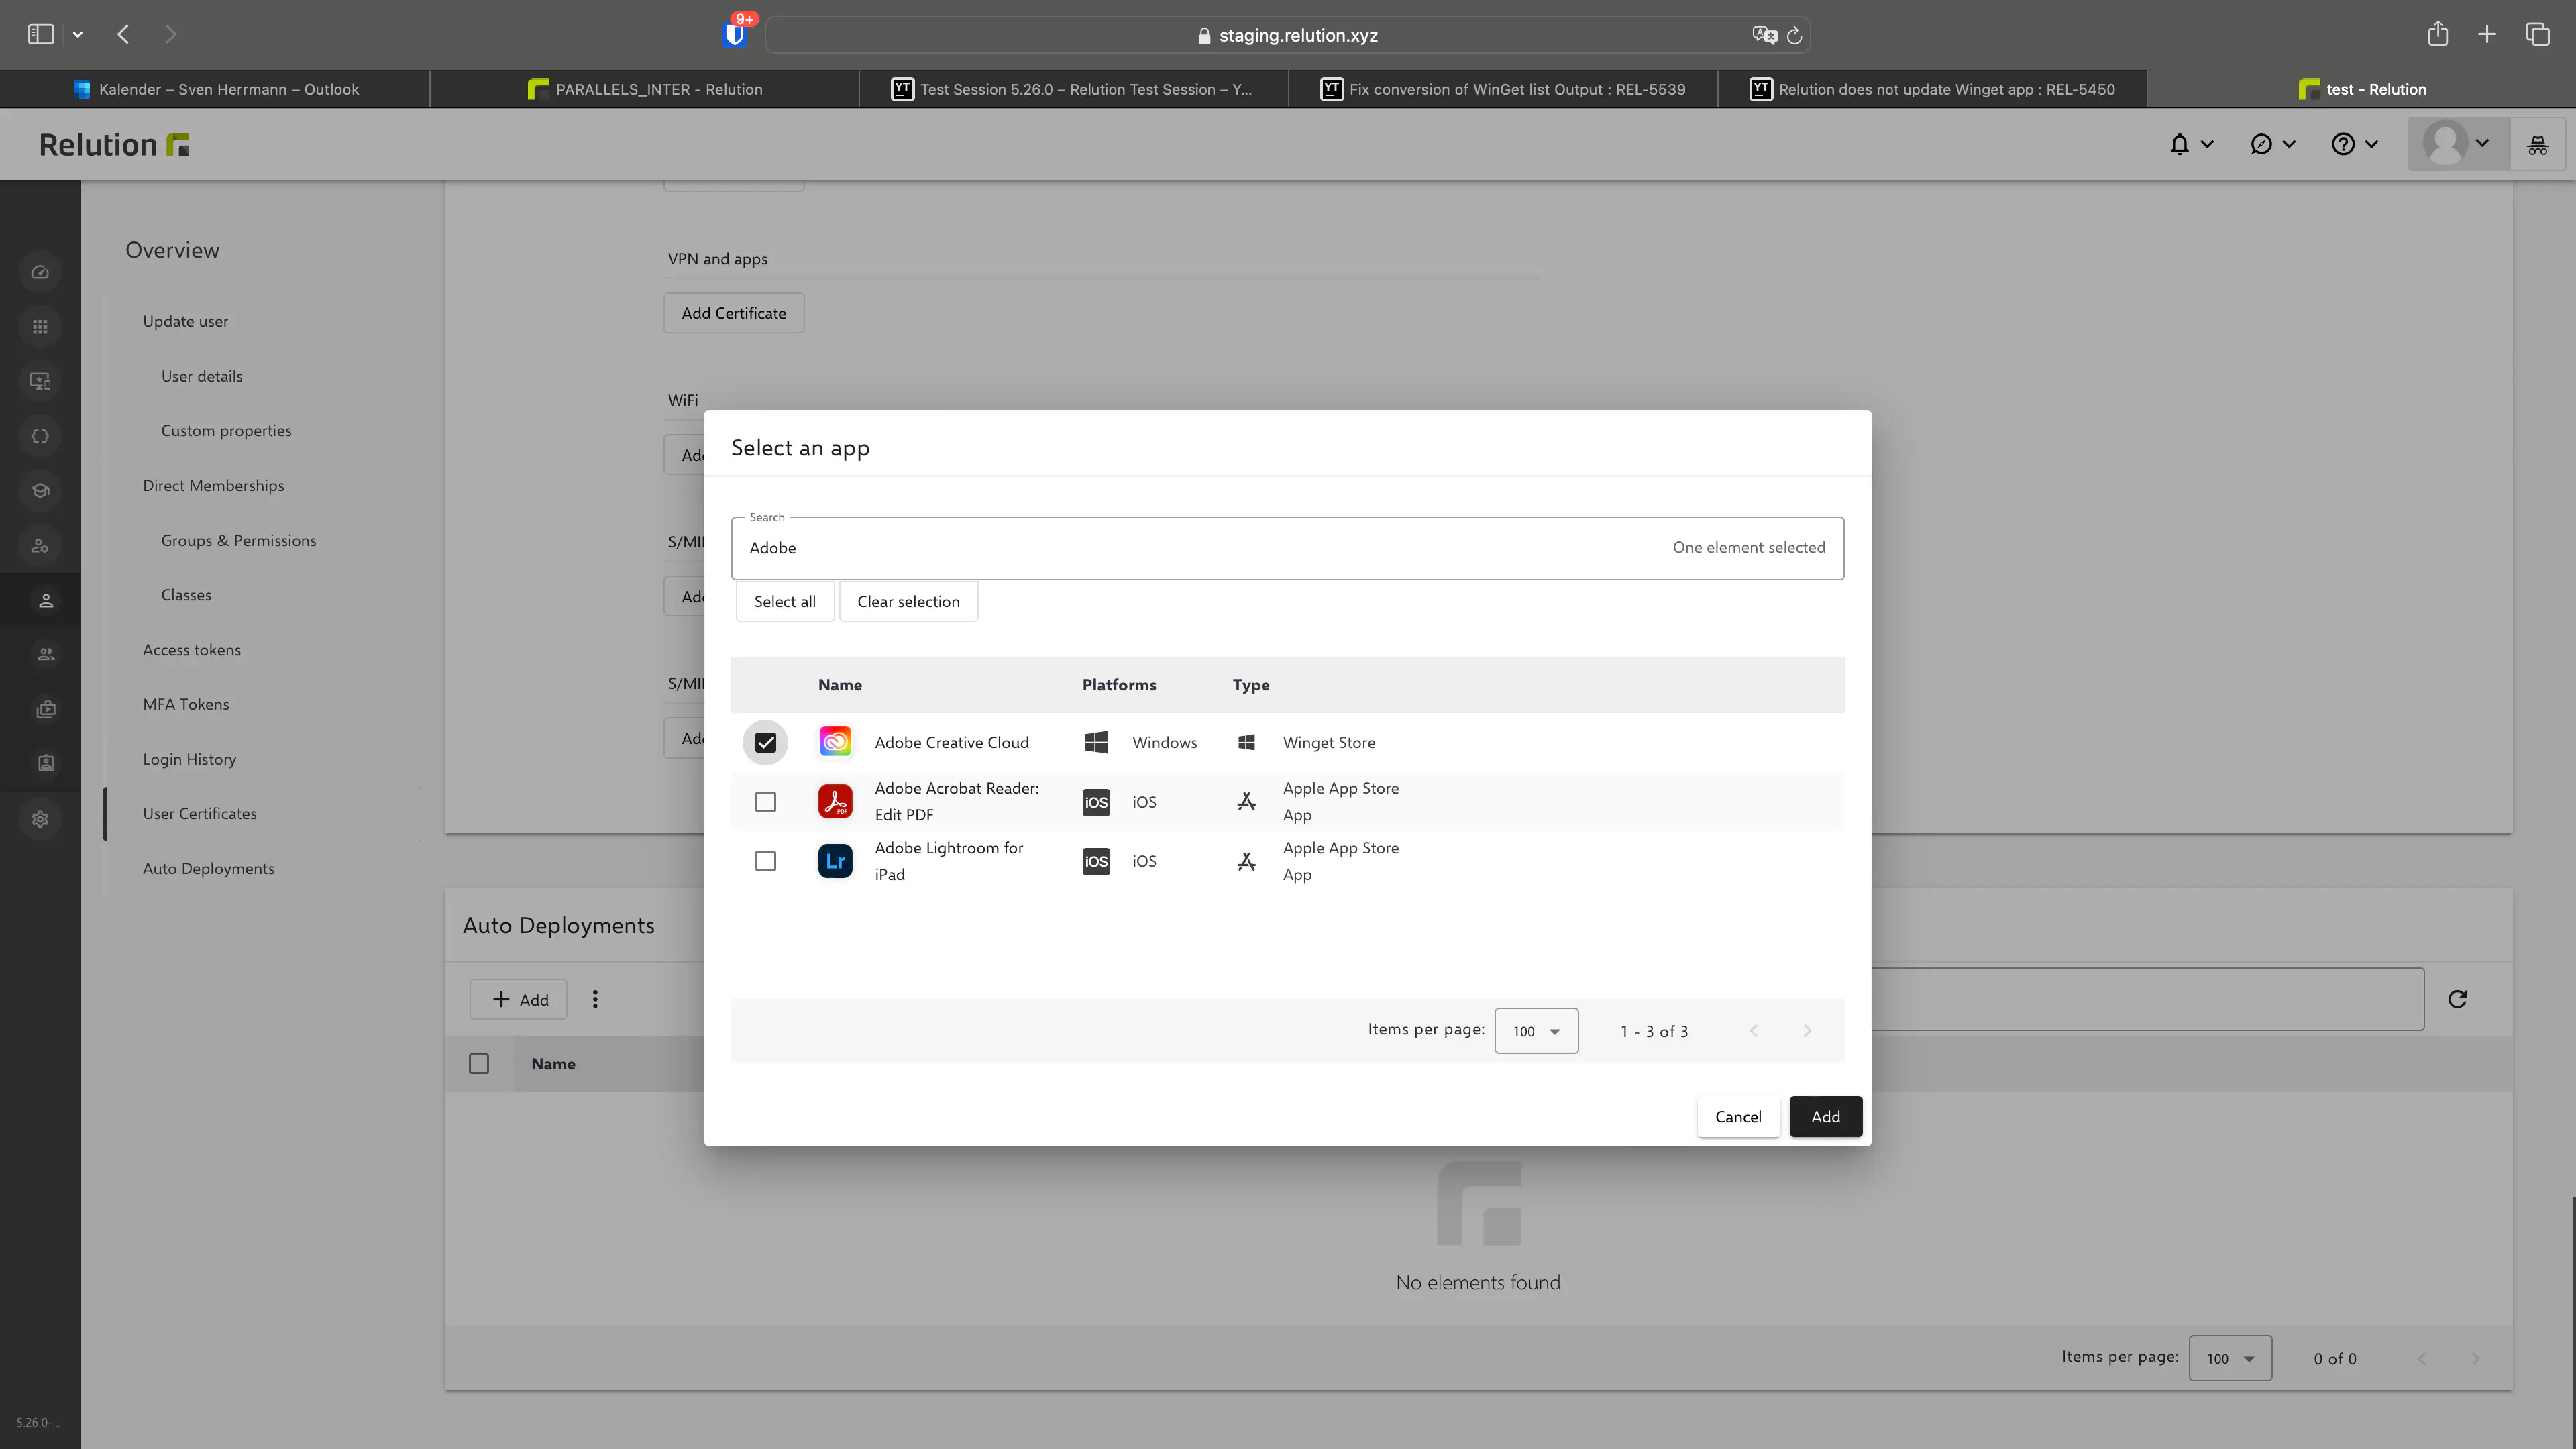Click Safari share icon
Image resolution: width=2576 pixels, height=1449 pixels.
tap(2437, 34)
